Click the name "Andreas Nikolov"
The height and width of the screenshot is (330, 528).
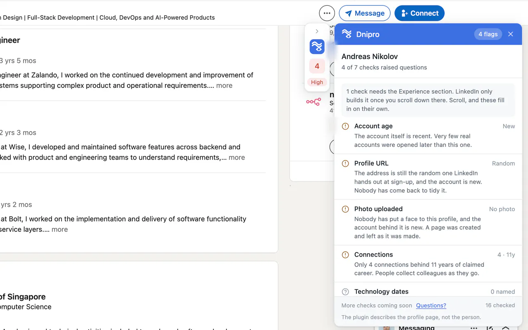click(x=370, y=57)
